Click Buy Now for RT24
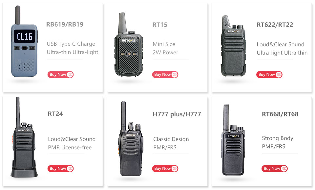The height and width of the screenshot is (190, 315). pos(60,168)
